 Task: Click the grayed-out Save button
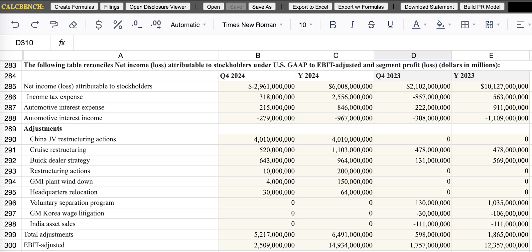pos(236,7)
